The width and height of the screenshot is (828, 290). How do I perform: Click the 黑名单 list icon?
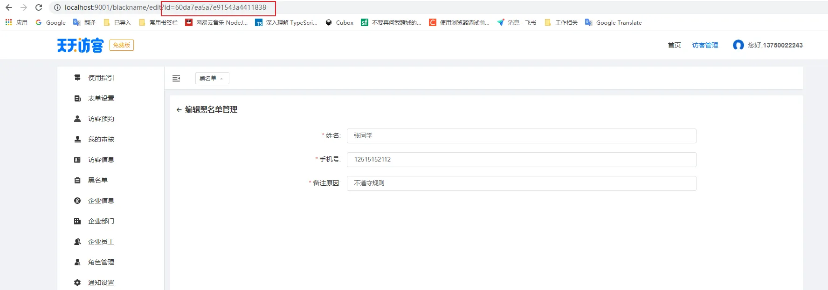(x=77, y=180)
